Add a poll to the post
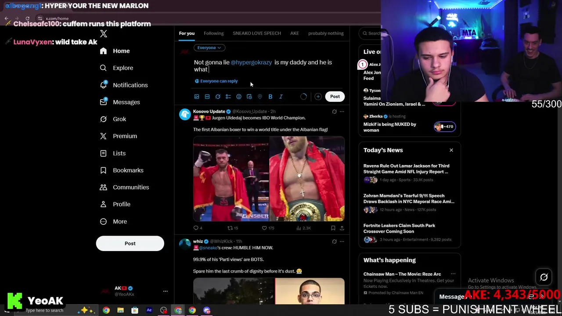The image size is (562, 316). point(228,97)
